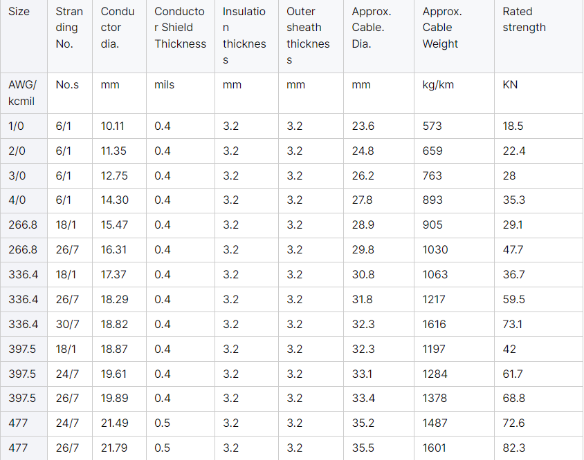Image resolution: width=584 pixels, height=460 pixels.
Task: Select rated strength value 47.7
Action: (513, 250)
